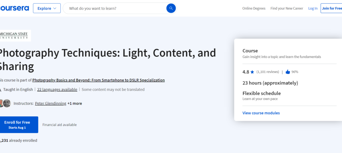The height and width of the screenshot is (153, 342).
Task: Focus the 'What do you want to learn?' field
Action: point(115,8)
